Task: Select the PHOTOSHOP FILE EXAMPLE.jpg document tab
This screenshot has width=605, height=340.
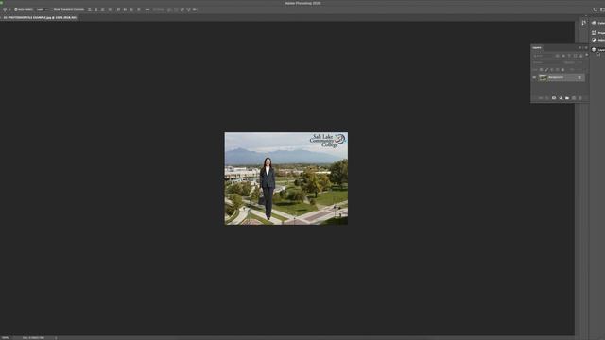Action: [x=40, y=17]
